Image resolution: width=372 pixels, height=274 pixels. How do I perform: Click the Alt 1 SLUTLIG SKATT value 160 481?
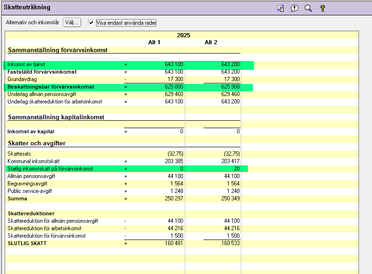coord(174,243)
